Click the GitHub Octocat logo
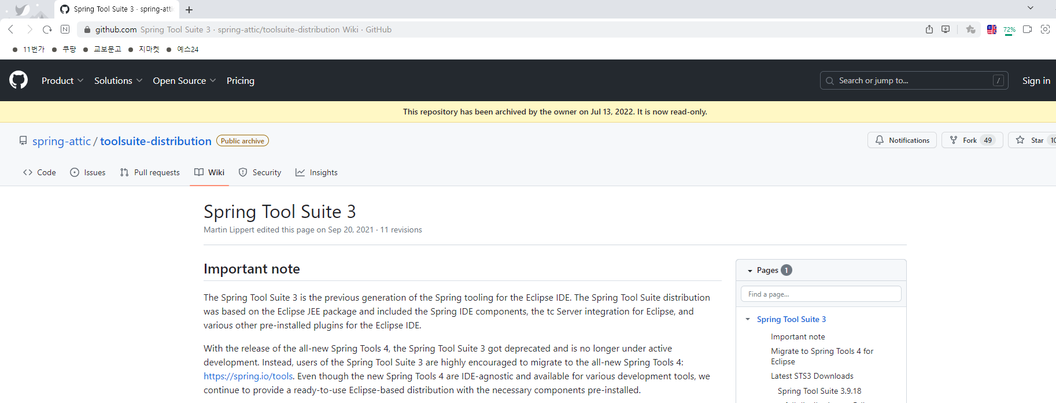1056x403 pixels. click(x=19, y=80)
